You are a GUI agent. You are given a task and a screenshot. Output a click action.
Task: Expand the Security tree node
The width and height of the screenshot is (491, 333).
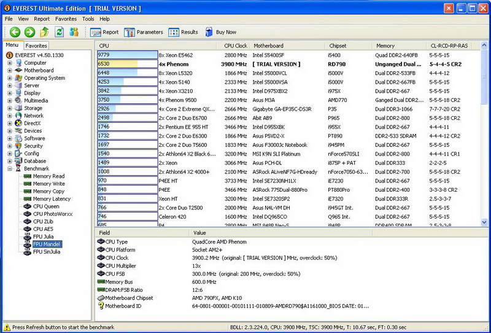click(x=10, y=146)
